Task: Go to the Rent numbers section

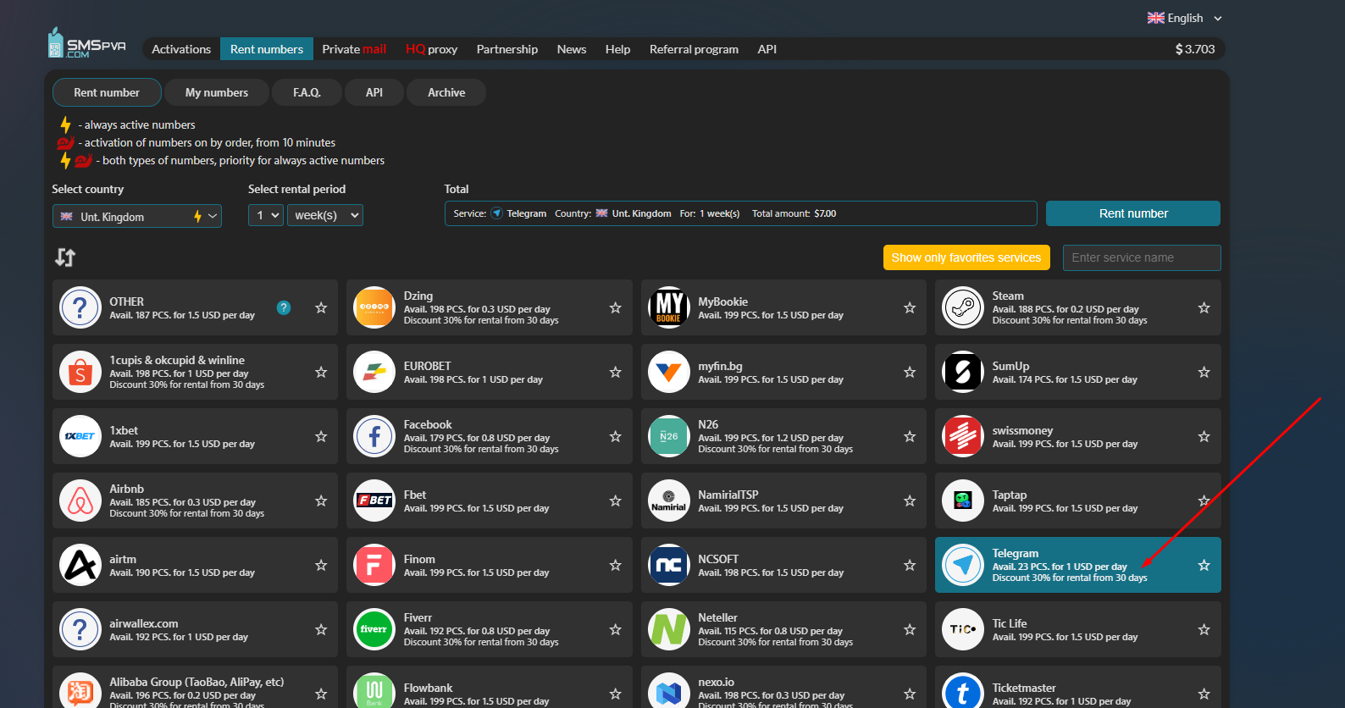Action: point(267,49)
